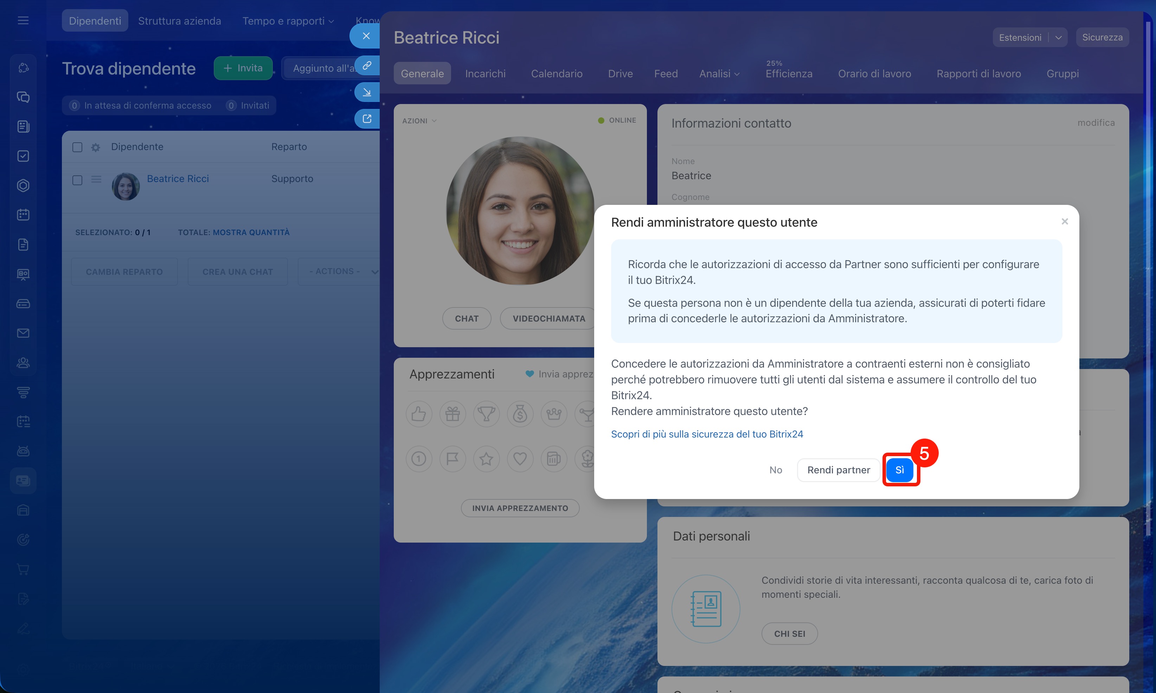Select the star appreciation icon
Viewport: 1156px width, 693px height.
486,459
